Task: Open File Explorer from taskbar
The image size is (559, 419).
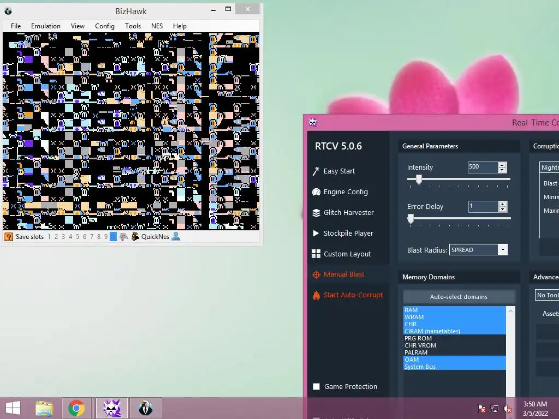Action: click(44, 408)
